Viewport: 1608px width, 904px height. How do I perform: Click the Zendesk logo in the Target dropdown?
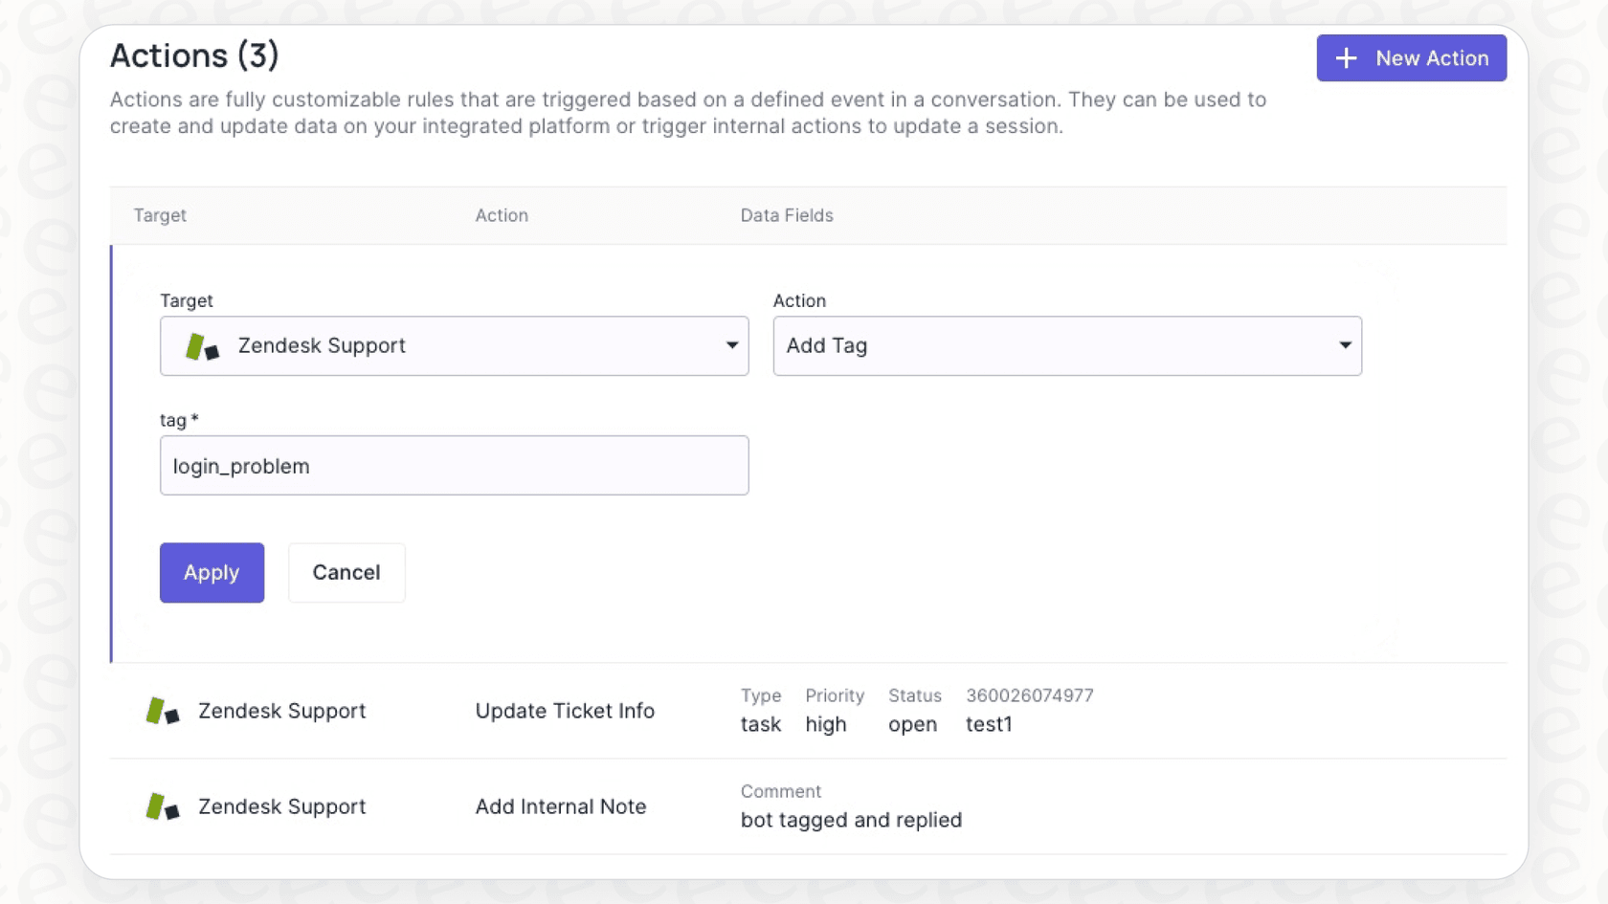[202, 346]
